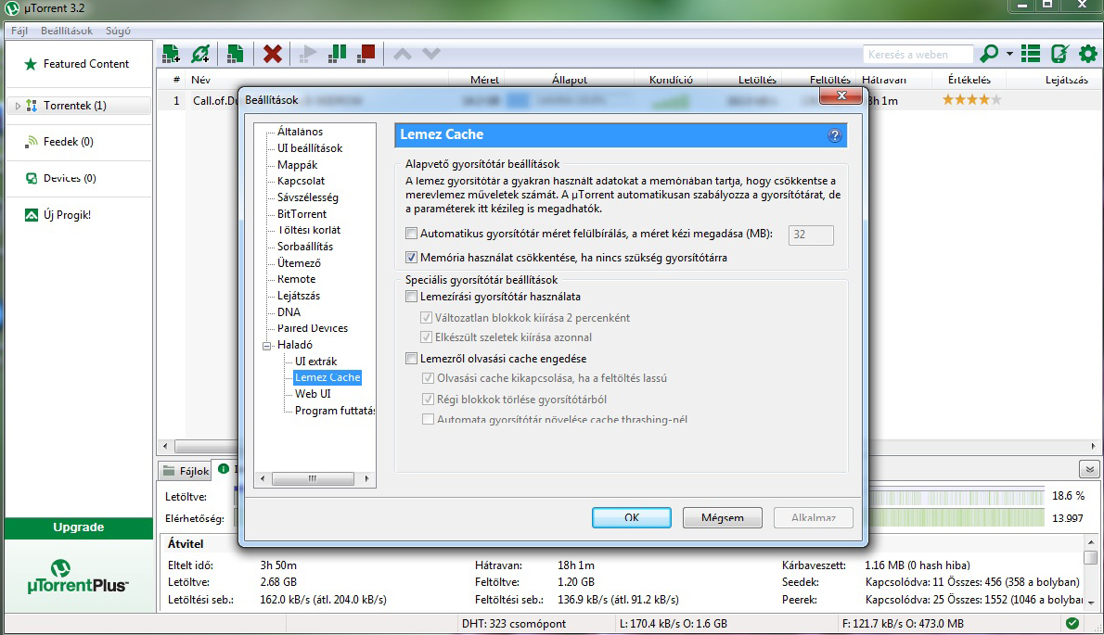1104x635 pixels.
Task: Click the µTorrentPlus logo
Action: 77,577
